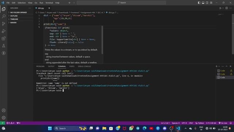Start Go Live server
The image size is (234, 132).
click(x=223, y=123)
